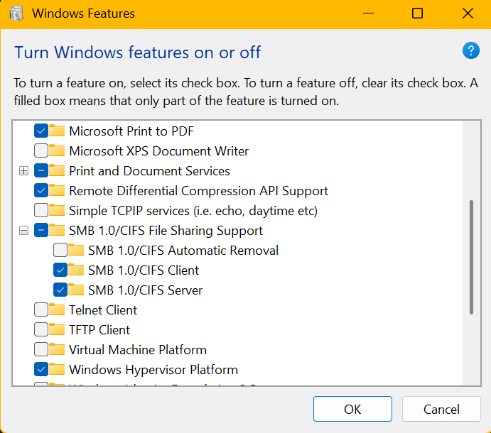Check Virtual Machine Platform
This screenshot has height=433, width=491.
41,349
